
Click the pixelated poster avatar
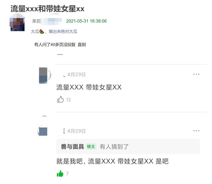17,22
